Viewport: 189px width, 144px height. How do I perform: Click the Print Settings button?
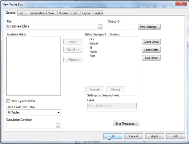click(149, 27)
